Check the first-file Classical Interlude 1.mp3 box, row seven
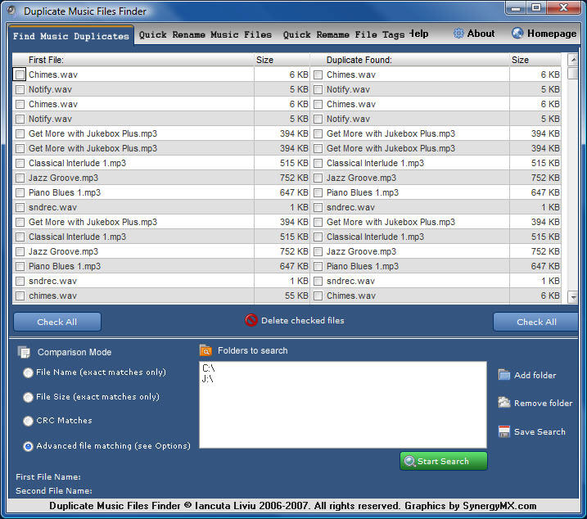The image size is (587, 519). [x=20, y=163]
